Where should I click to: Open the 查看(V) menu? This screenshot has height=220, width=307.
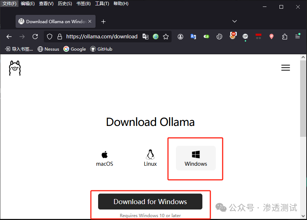(x=46, y=4)
